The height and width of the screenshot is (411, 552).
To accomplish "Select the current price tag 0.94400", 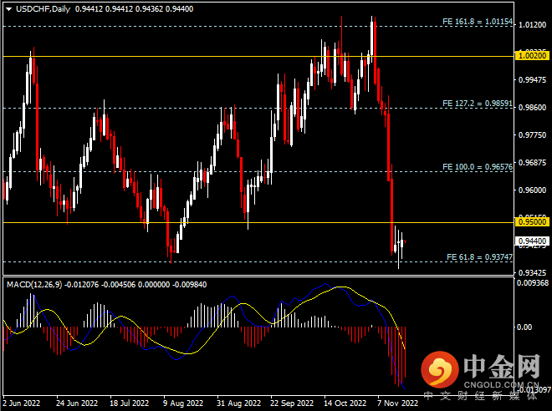I will coord(532,241).
